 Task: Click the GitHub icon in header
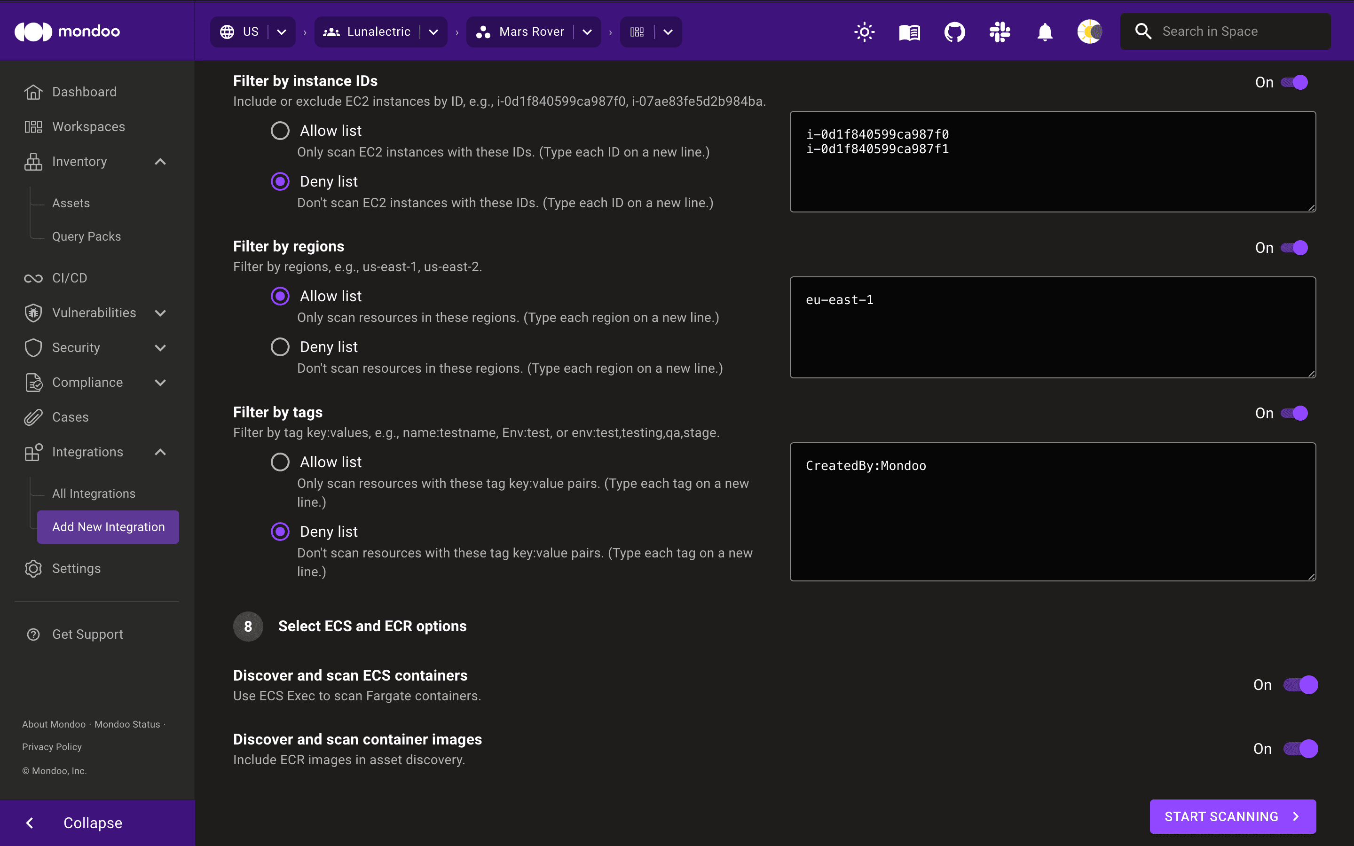click(954, 32)
